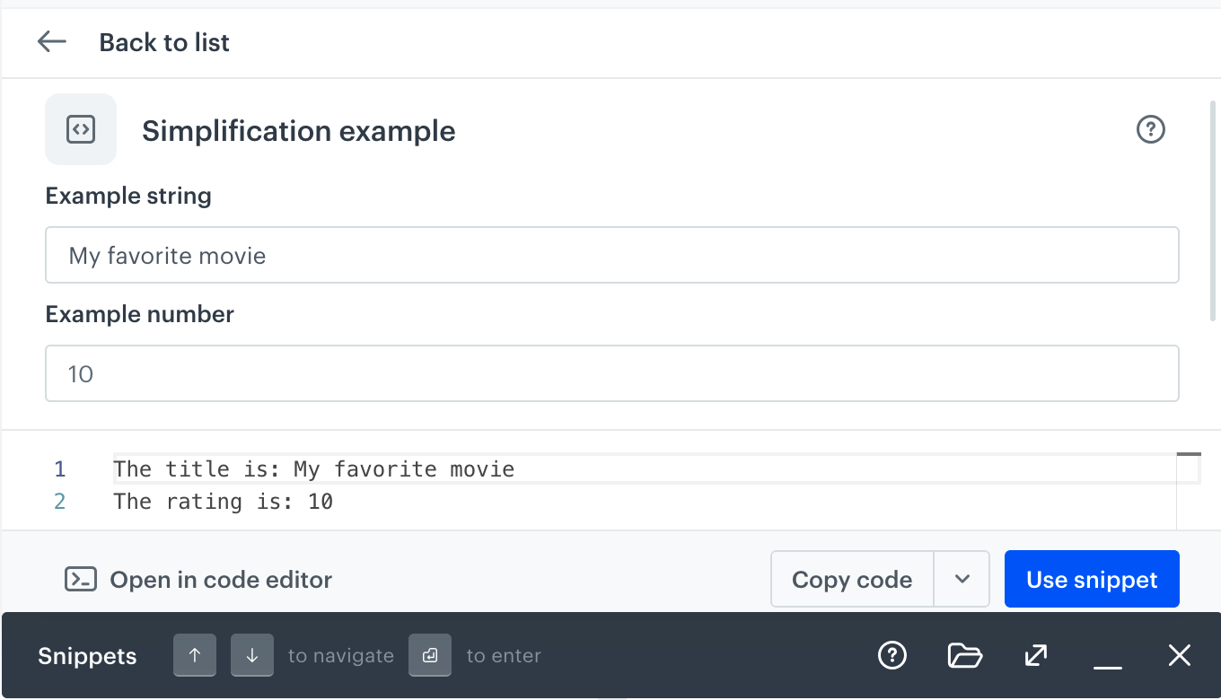Click the Copy code button

point(851,579)
